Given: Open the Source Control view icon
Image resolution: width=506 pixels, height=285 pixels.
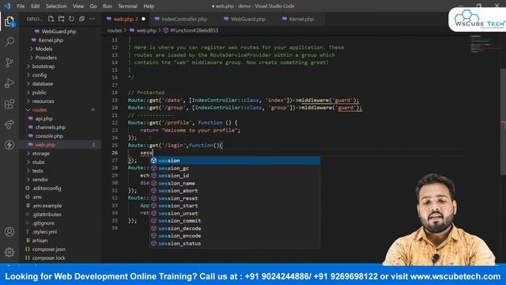Looking at the screenshot, I should (x=9, y=63).
